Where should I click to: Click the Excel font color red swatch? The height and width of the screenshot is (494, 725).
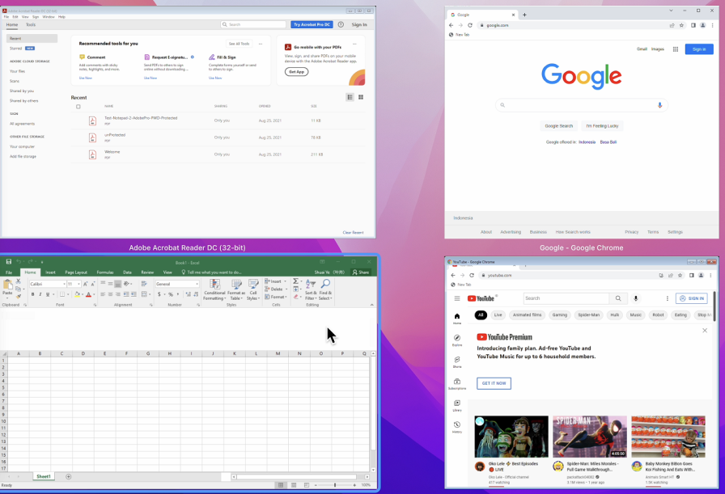tap(88, 295)
